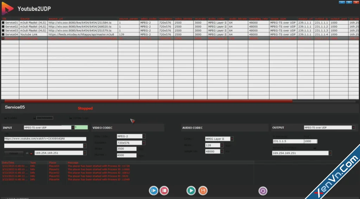Click the Source column header
Viewport: 360px width, 199px height.
pyautogui.click(x=33, y=19)
